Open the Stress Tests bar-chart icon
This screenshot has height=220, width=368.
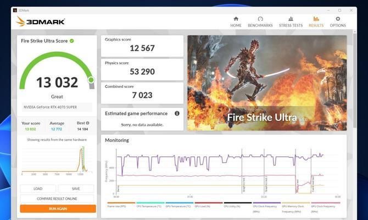coord(291,19)
